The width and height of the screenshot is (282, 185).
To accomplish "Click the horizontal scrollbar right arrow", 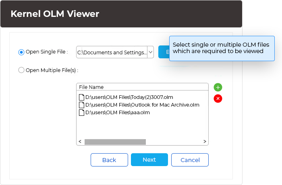I will pos(205,141).
